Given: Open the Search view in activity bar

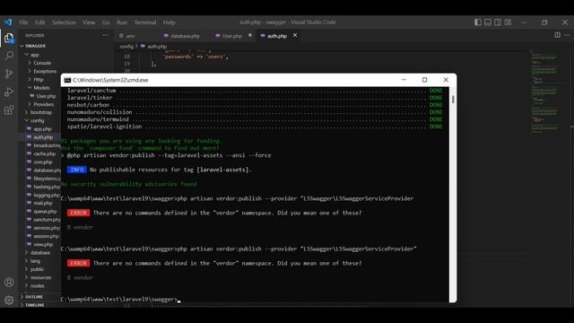Looking at the screenshot, I should 9,56.
